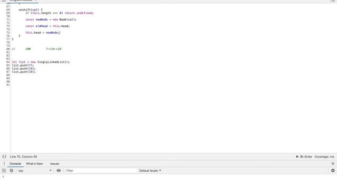Click the comment with 7->14->19
The image size is (337, 189).
click(x=36, y=49)
